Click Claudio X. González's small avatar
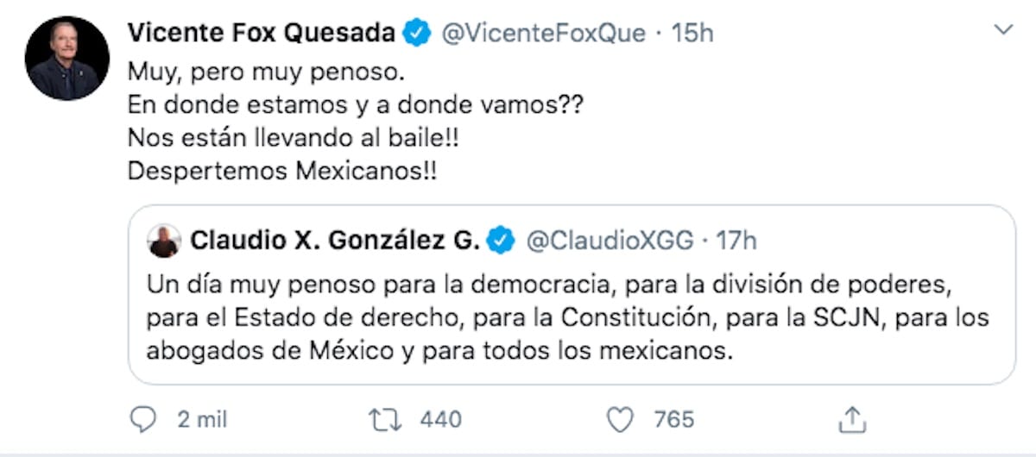The image size is (1036, 457). (164, 241)
